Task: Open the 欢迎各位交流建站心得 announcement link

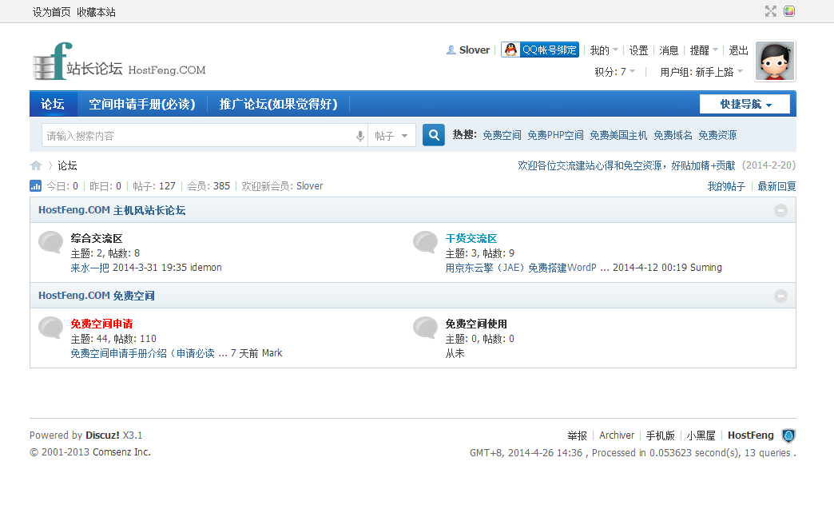Action: tap(626, 165)
